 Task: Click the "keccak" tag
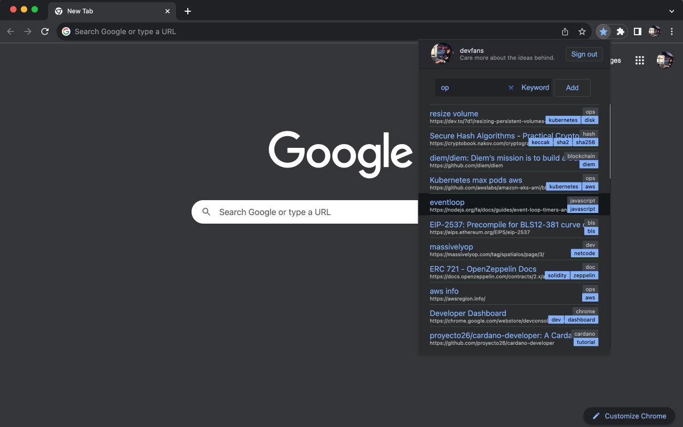tap(541, 143)
